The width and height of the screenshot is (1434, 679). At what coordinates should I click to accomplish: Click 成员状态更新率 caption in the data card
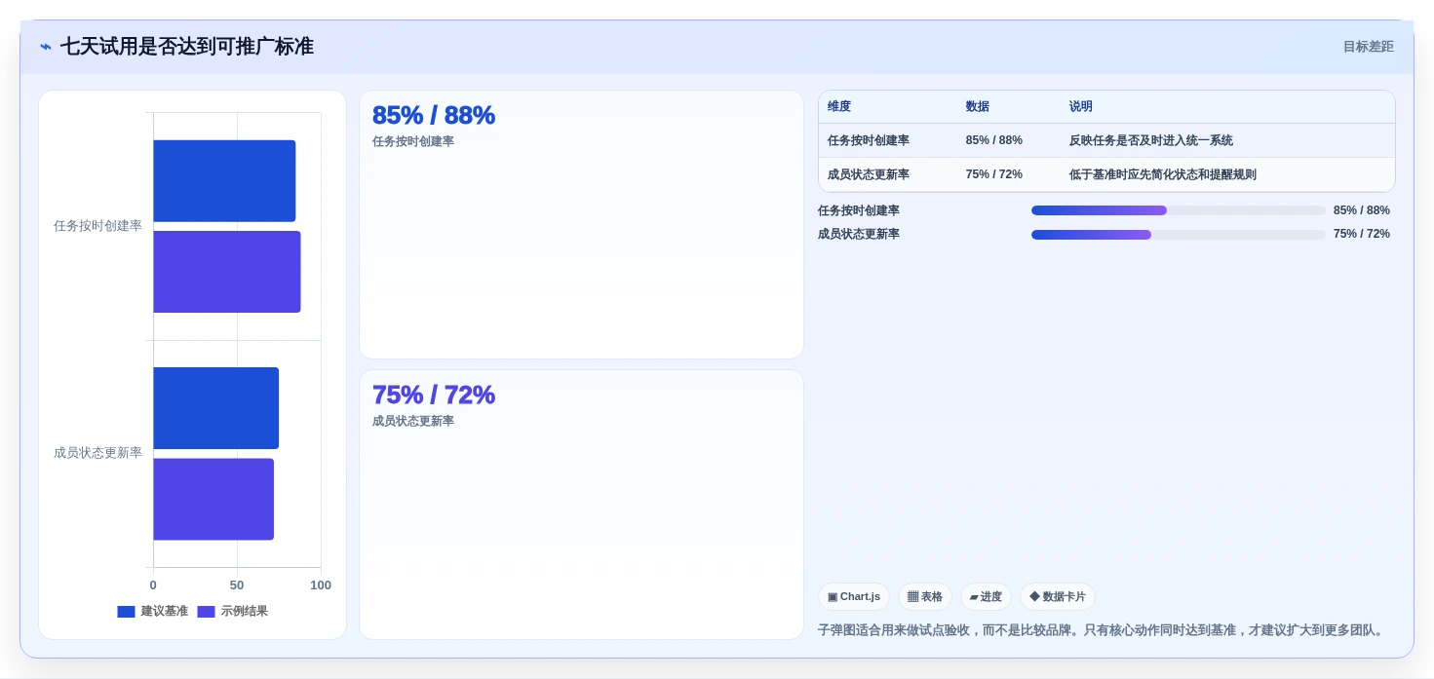(413, 422)
